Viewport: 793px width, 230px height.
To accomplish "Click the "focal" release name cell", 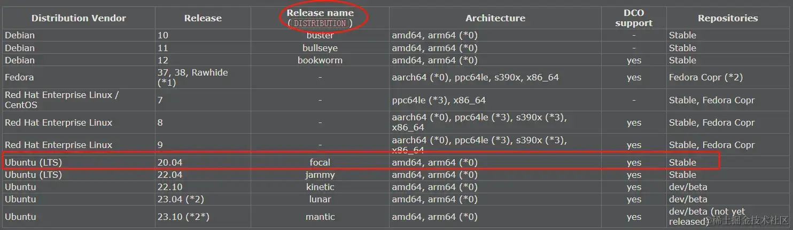I will point(320,162).
